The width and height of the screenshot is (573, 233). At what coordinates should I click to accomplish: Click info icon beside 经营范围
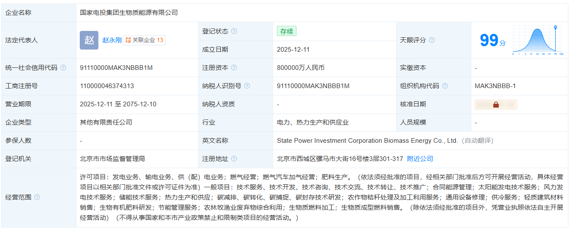pos(37,197)
